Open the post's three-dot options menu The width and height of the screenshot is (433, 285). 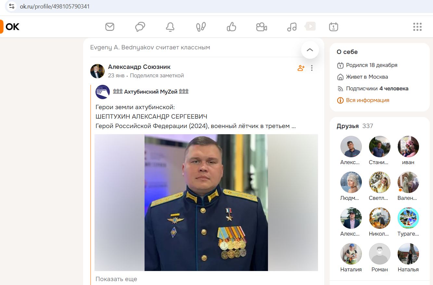click(x=312, y=68)
